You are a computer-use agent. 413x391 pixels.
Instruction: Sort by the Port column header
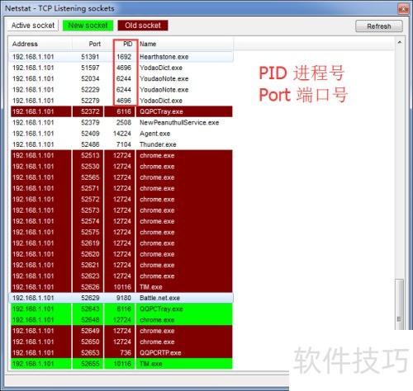coord(88,44)
